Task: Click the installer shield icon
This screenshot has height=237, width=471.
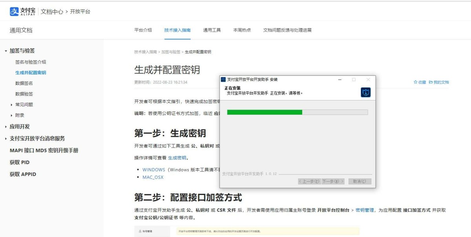Action: click(365, 92)
